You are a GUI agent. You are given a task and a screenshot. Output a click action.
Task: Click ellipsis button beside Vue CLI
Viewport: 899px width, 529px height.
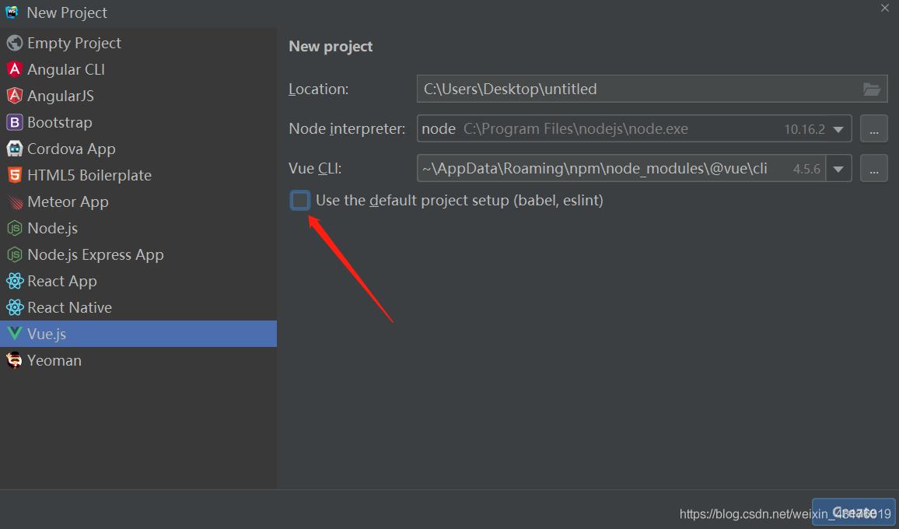[x=873, y=168]
